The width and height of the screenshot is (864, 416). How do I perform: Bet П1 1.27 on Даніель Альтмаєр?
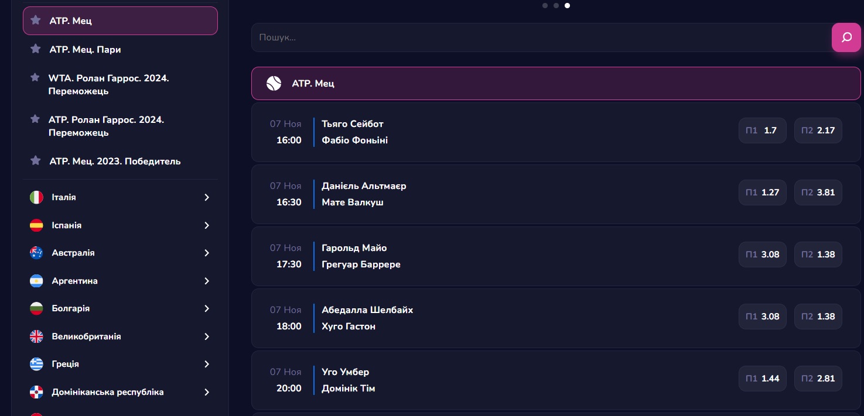(x=762, y=192)
